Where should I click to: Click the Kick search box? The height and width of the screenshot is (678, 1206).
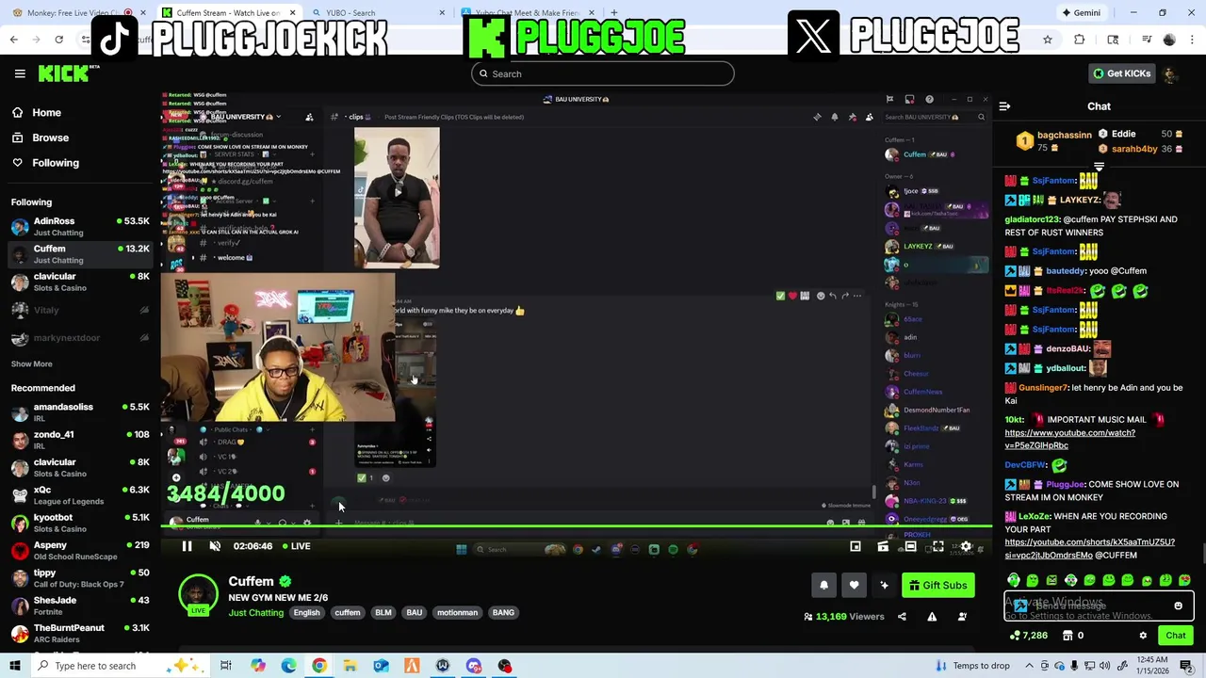point(603,73)
